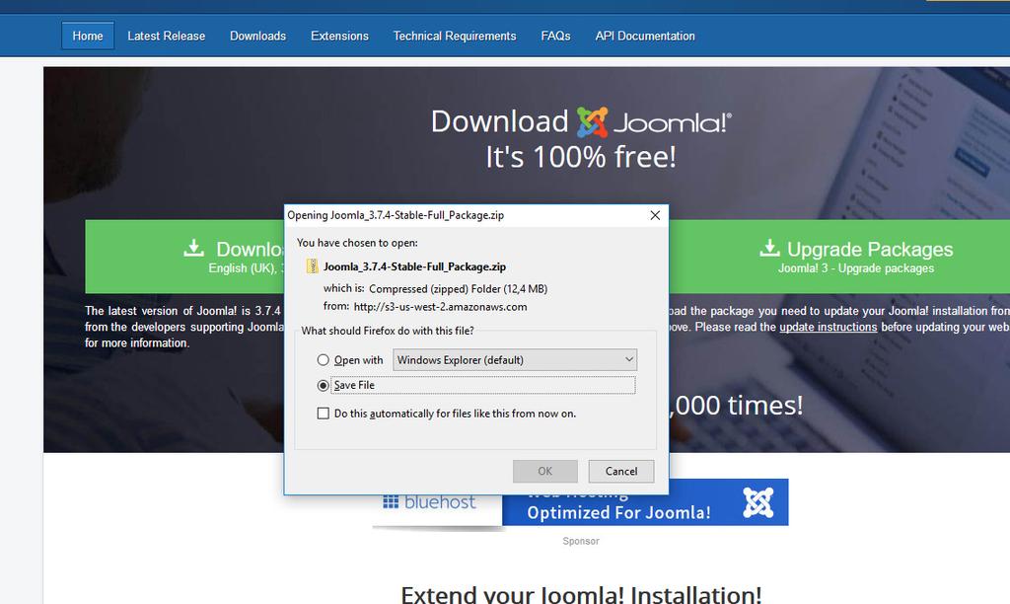Open Upgrade Packages green button
1010x604 pixels.
(839, 257)
